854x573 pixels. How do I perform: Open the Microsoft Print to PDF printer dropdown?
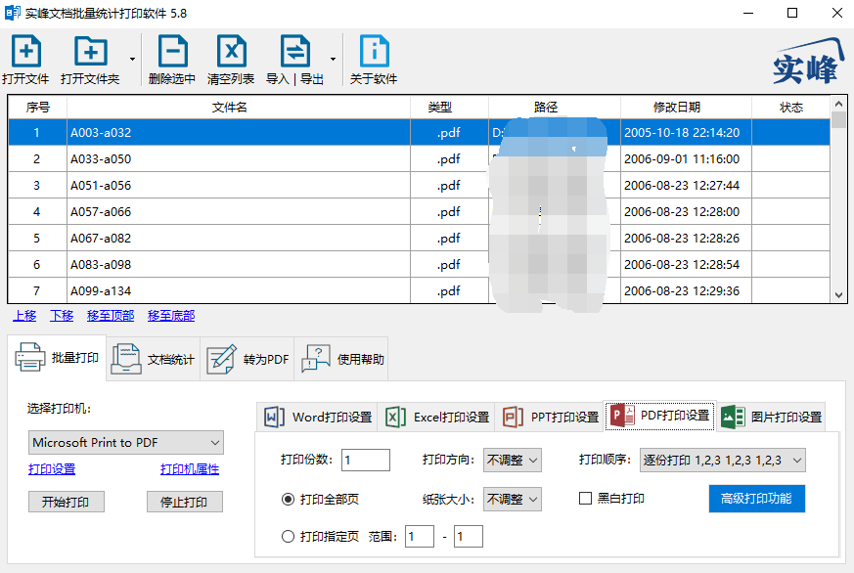(126, 442)
